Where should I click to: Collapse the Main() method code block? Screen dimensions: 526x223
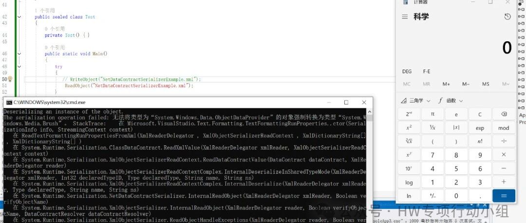19,53
